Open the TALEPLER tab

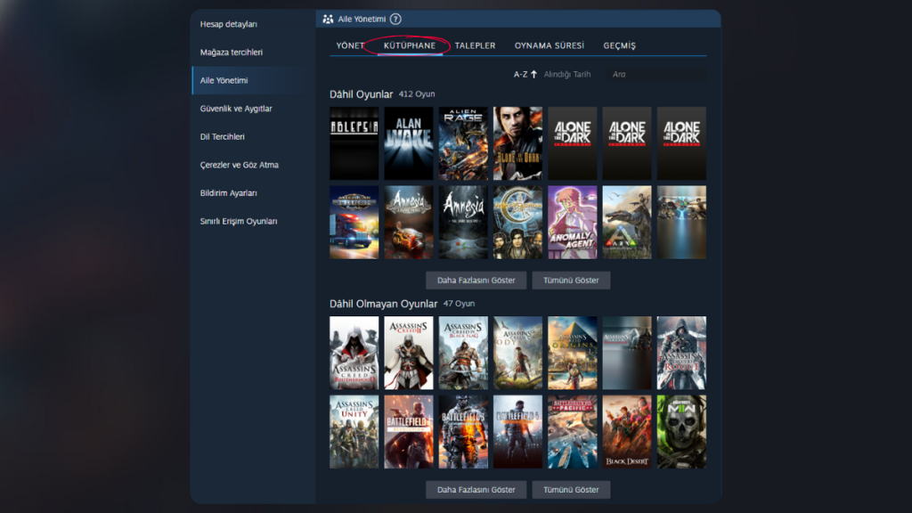[476, 45]
